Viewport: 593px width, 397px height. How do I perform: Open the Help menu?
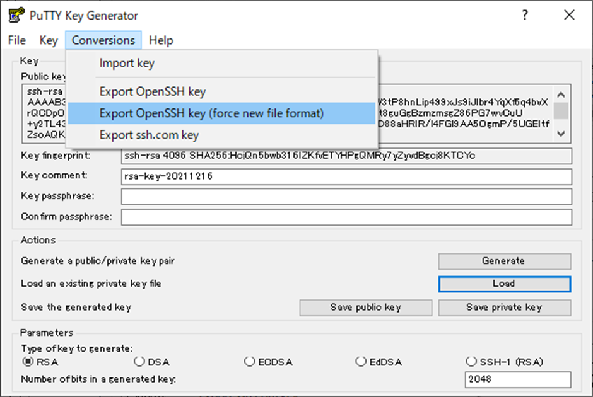[x=161, y=40]
